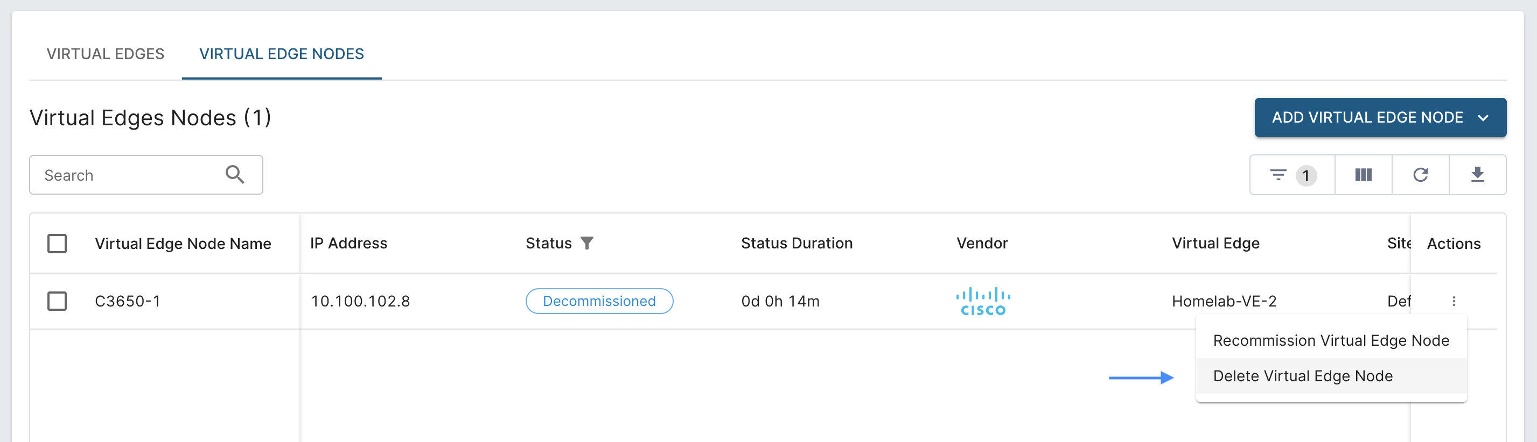Screen dimensions: 1537x442
Task: Choose Delete Virtual Edge Node
Action: (x=1303, y=376)
